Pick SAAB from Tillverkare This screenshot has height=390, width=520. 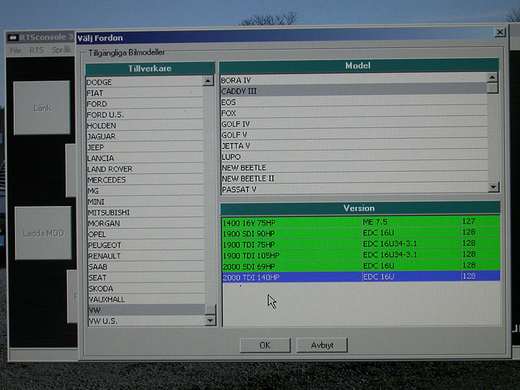(146, 266)
